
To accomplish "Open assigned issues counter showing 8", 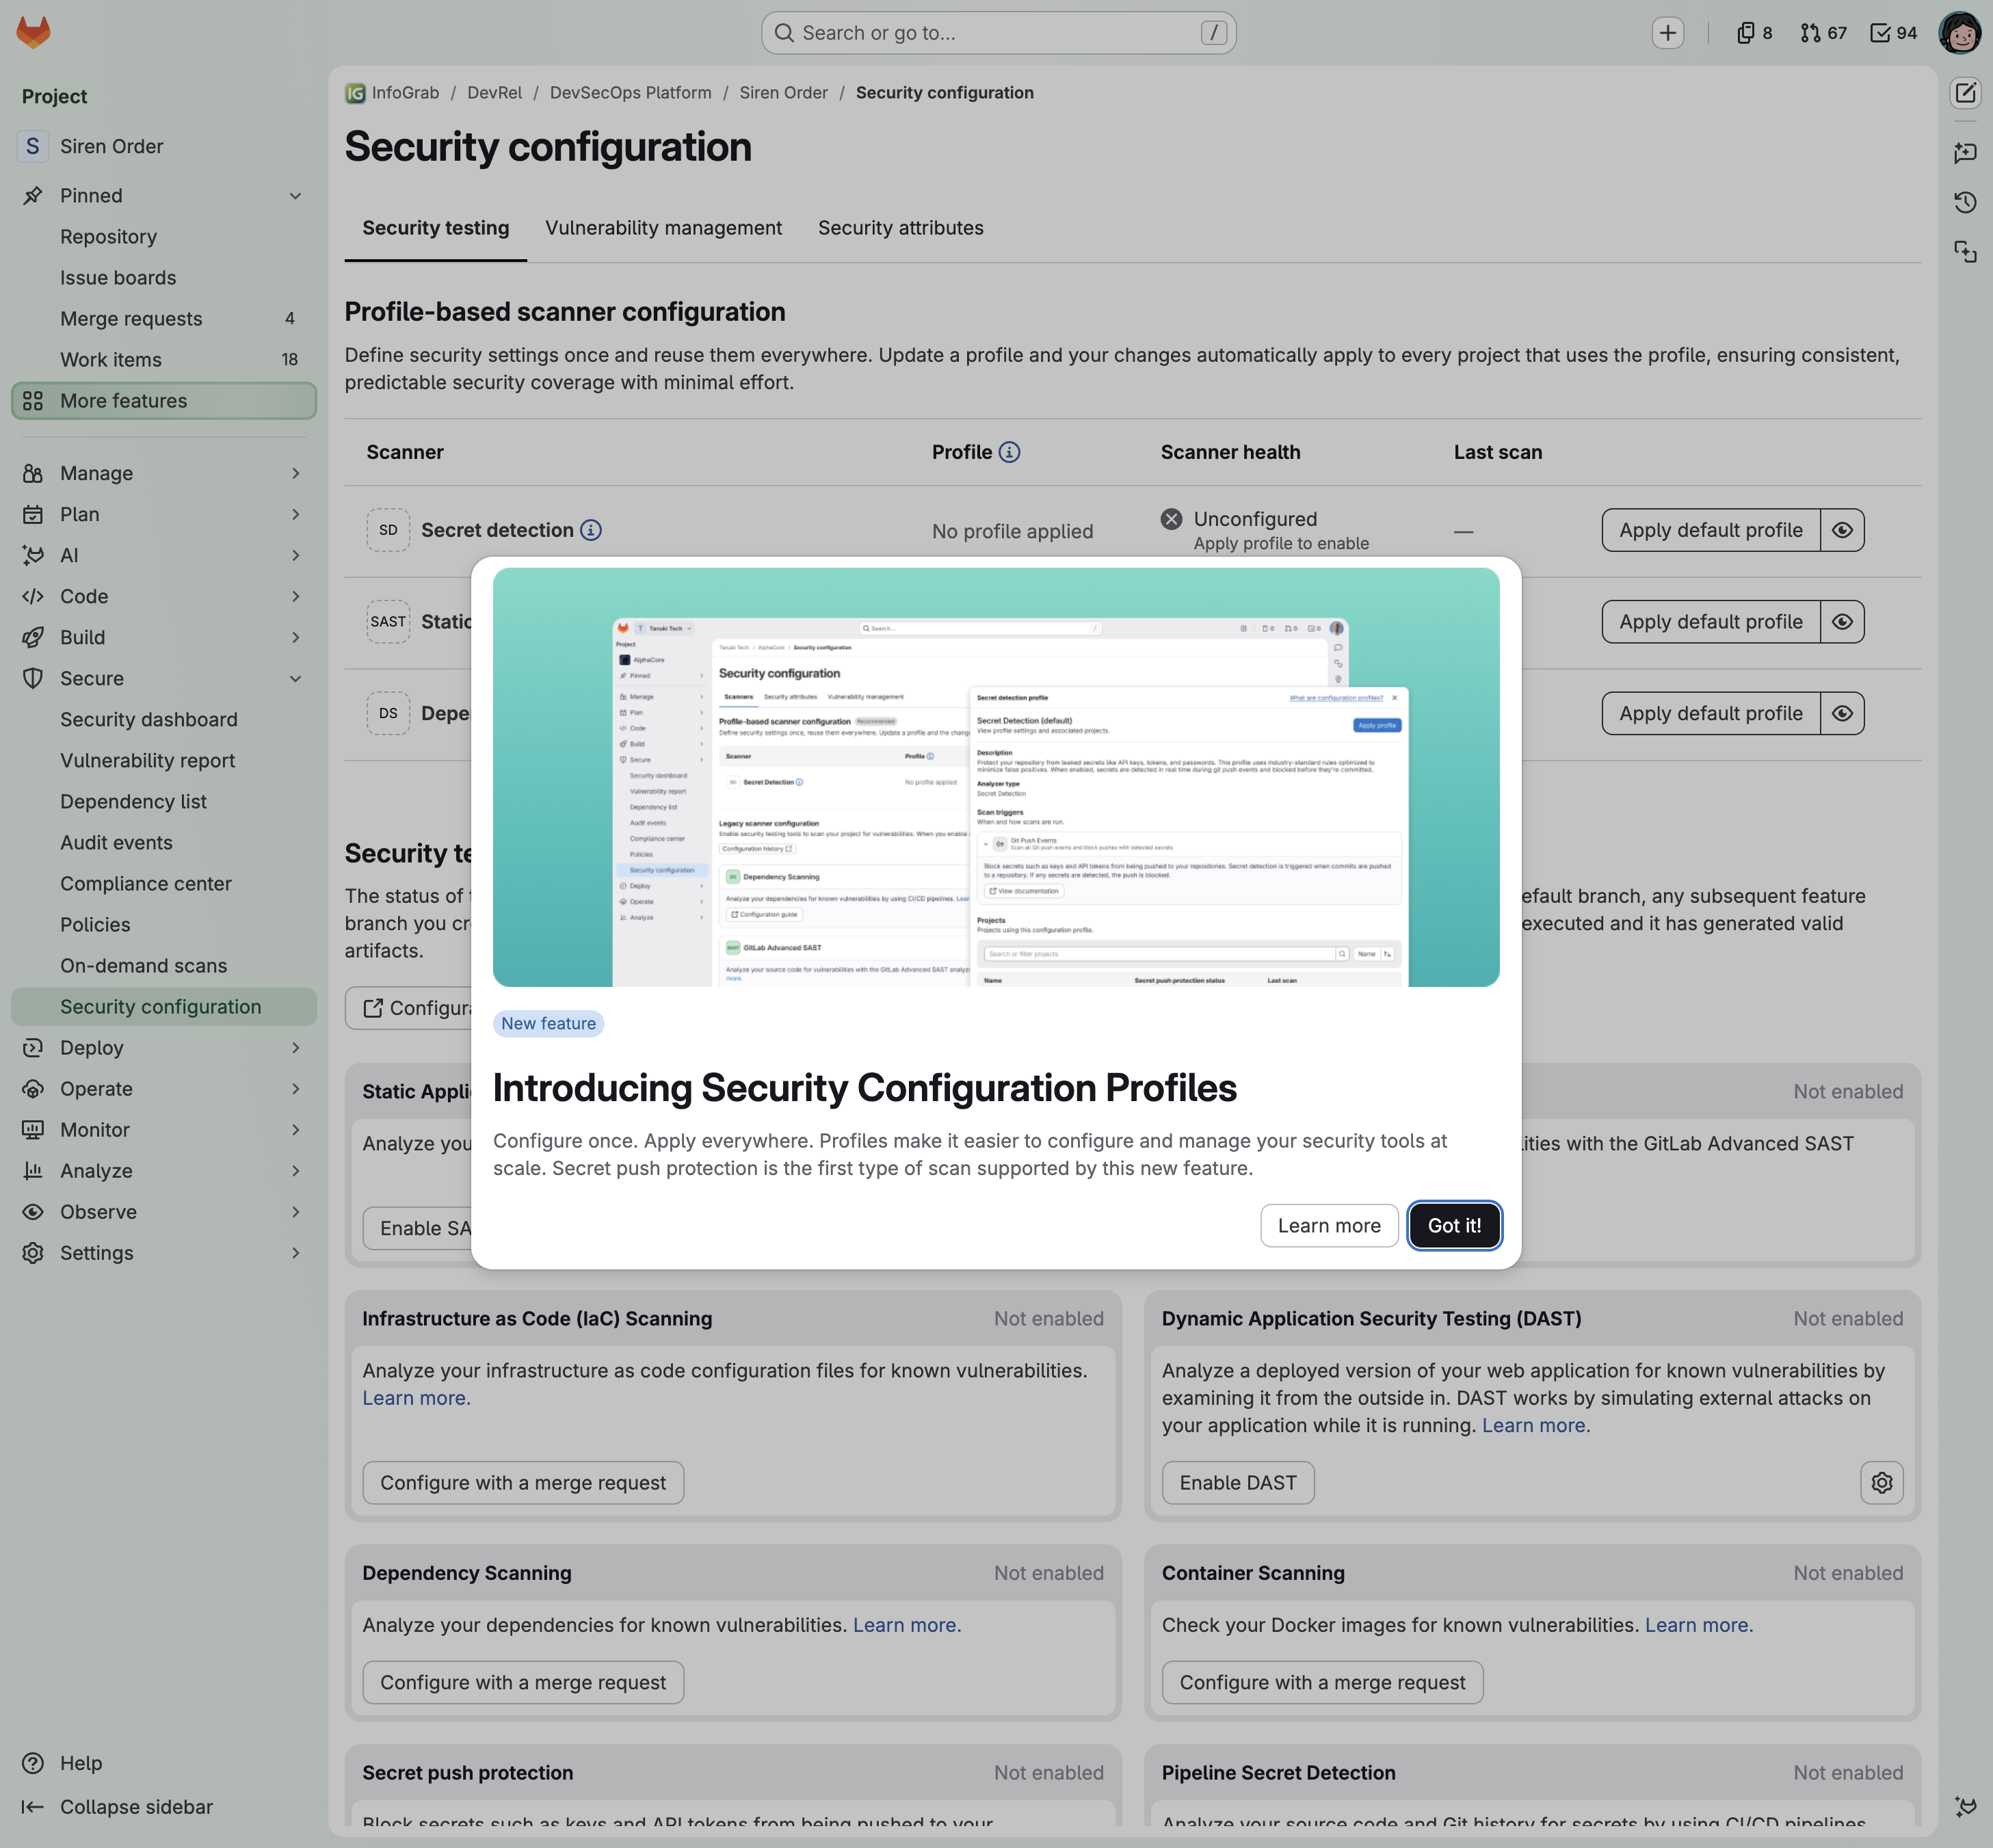I will coord(1754,33).
